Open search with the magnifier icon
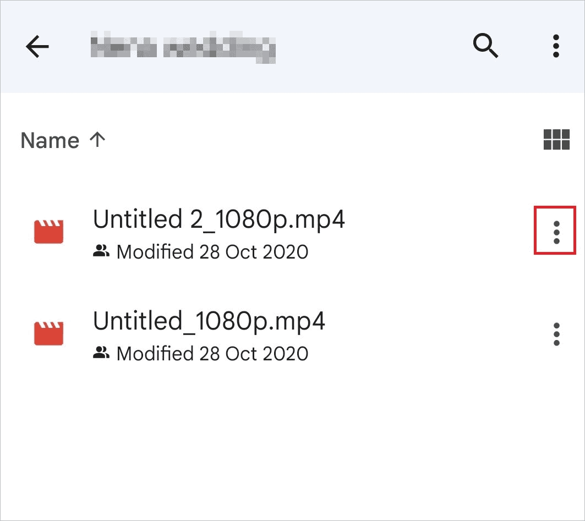 (485, 46)
